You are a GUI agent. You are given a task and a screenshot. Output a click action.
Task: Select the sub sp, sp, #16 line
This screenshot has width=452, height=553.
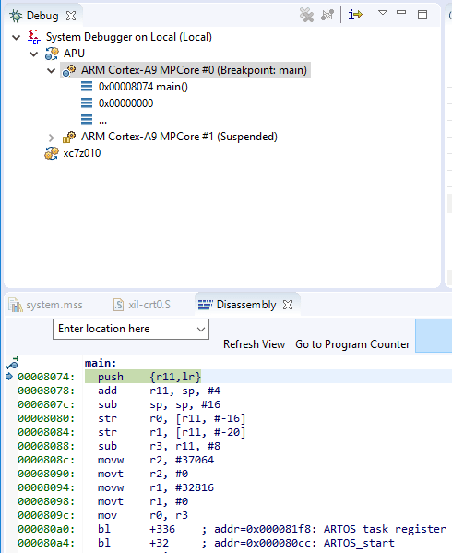pyautogui.click(x=160, y=404)
